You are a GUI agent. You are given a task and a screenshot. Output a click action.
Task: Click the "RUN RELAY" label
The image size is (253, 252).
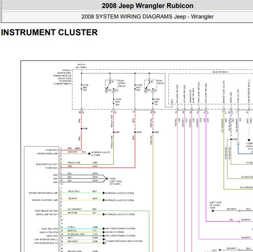coord(161,82)
